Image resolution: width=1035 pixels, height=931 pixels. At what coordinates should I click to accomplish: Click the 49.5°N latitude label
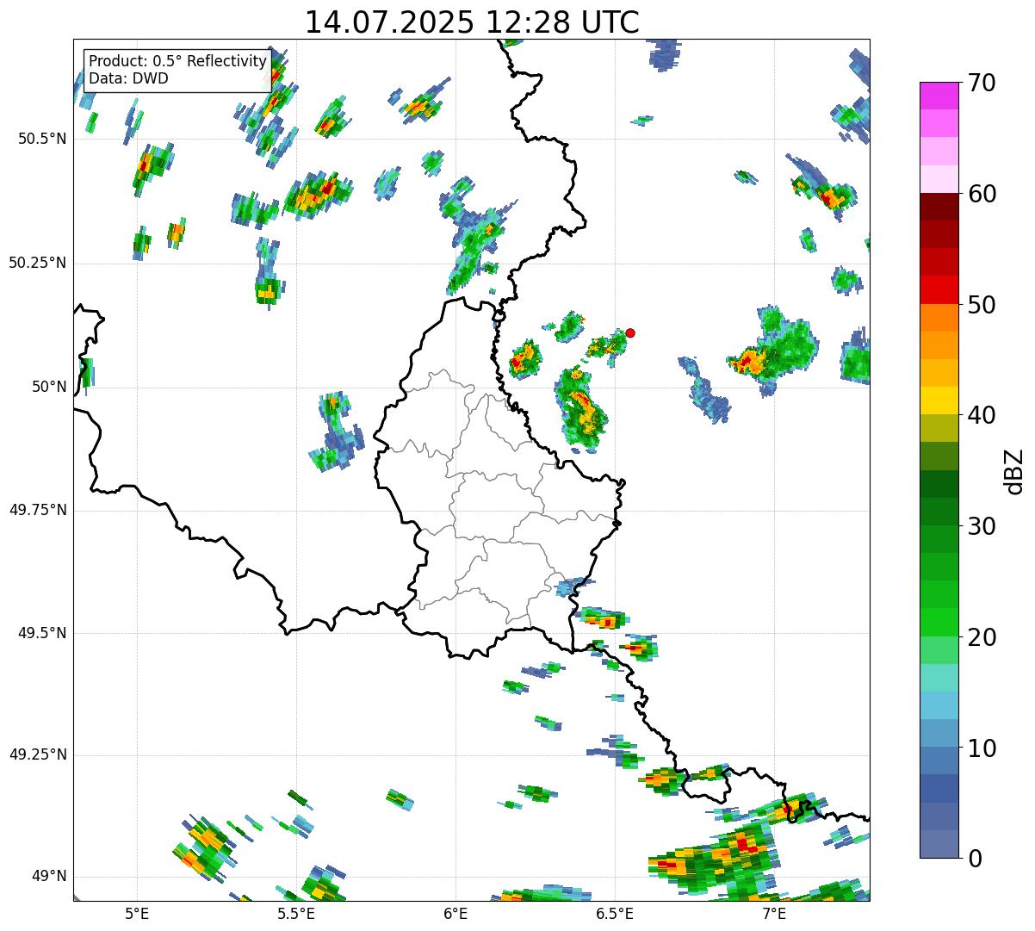click(41, 633)
